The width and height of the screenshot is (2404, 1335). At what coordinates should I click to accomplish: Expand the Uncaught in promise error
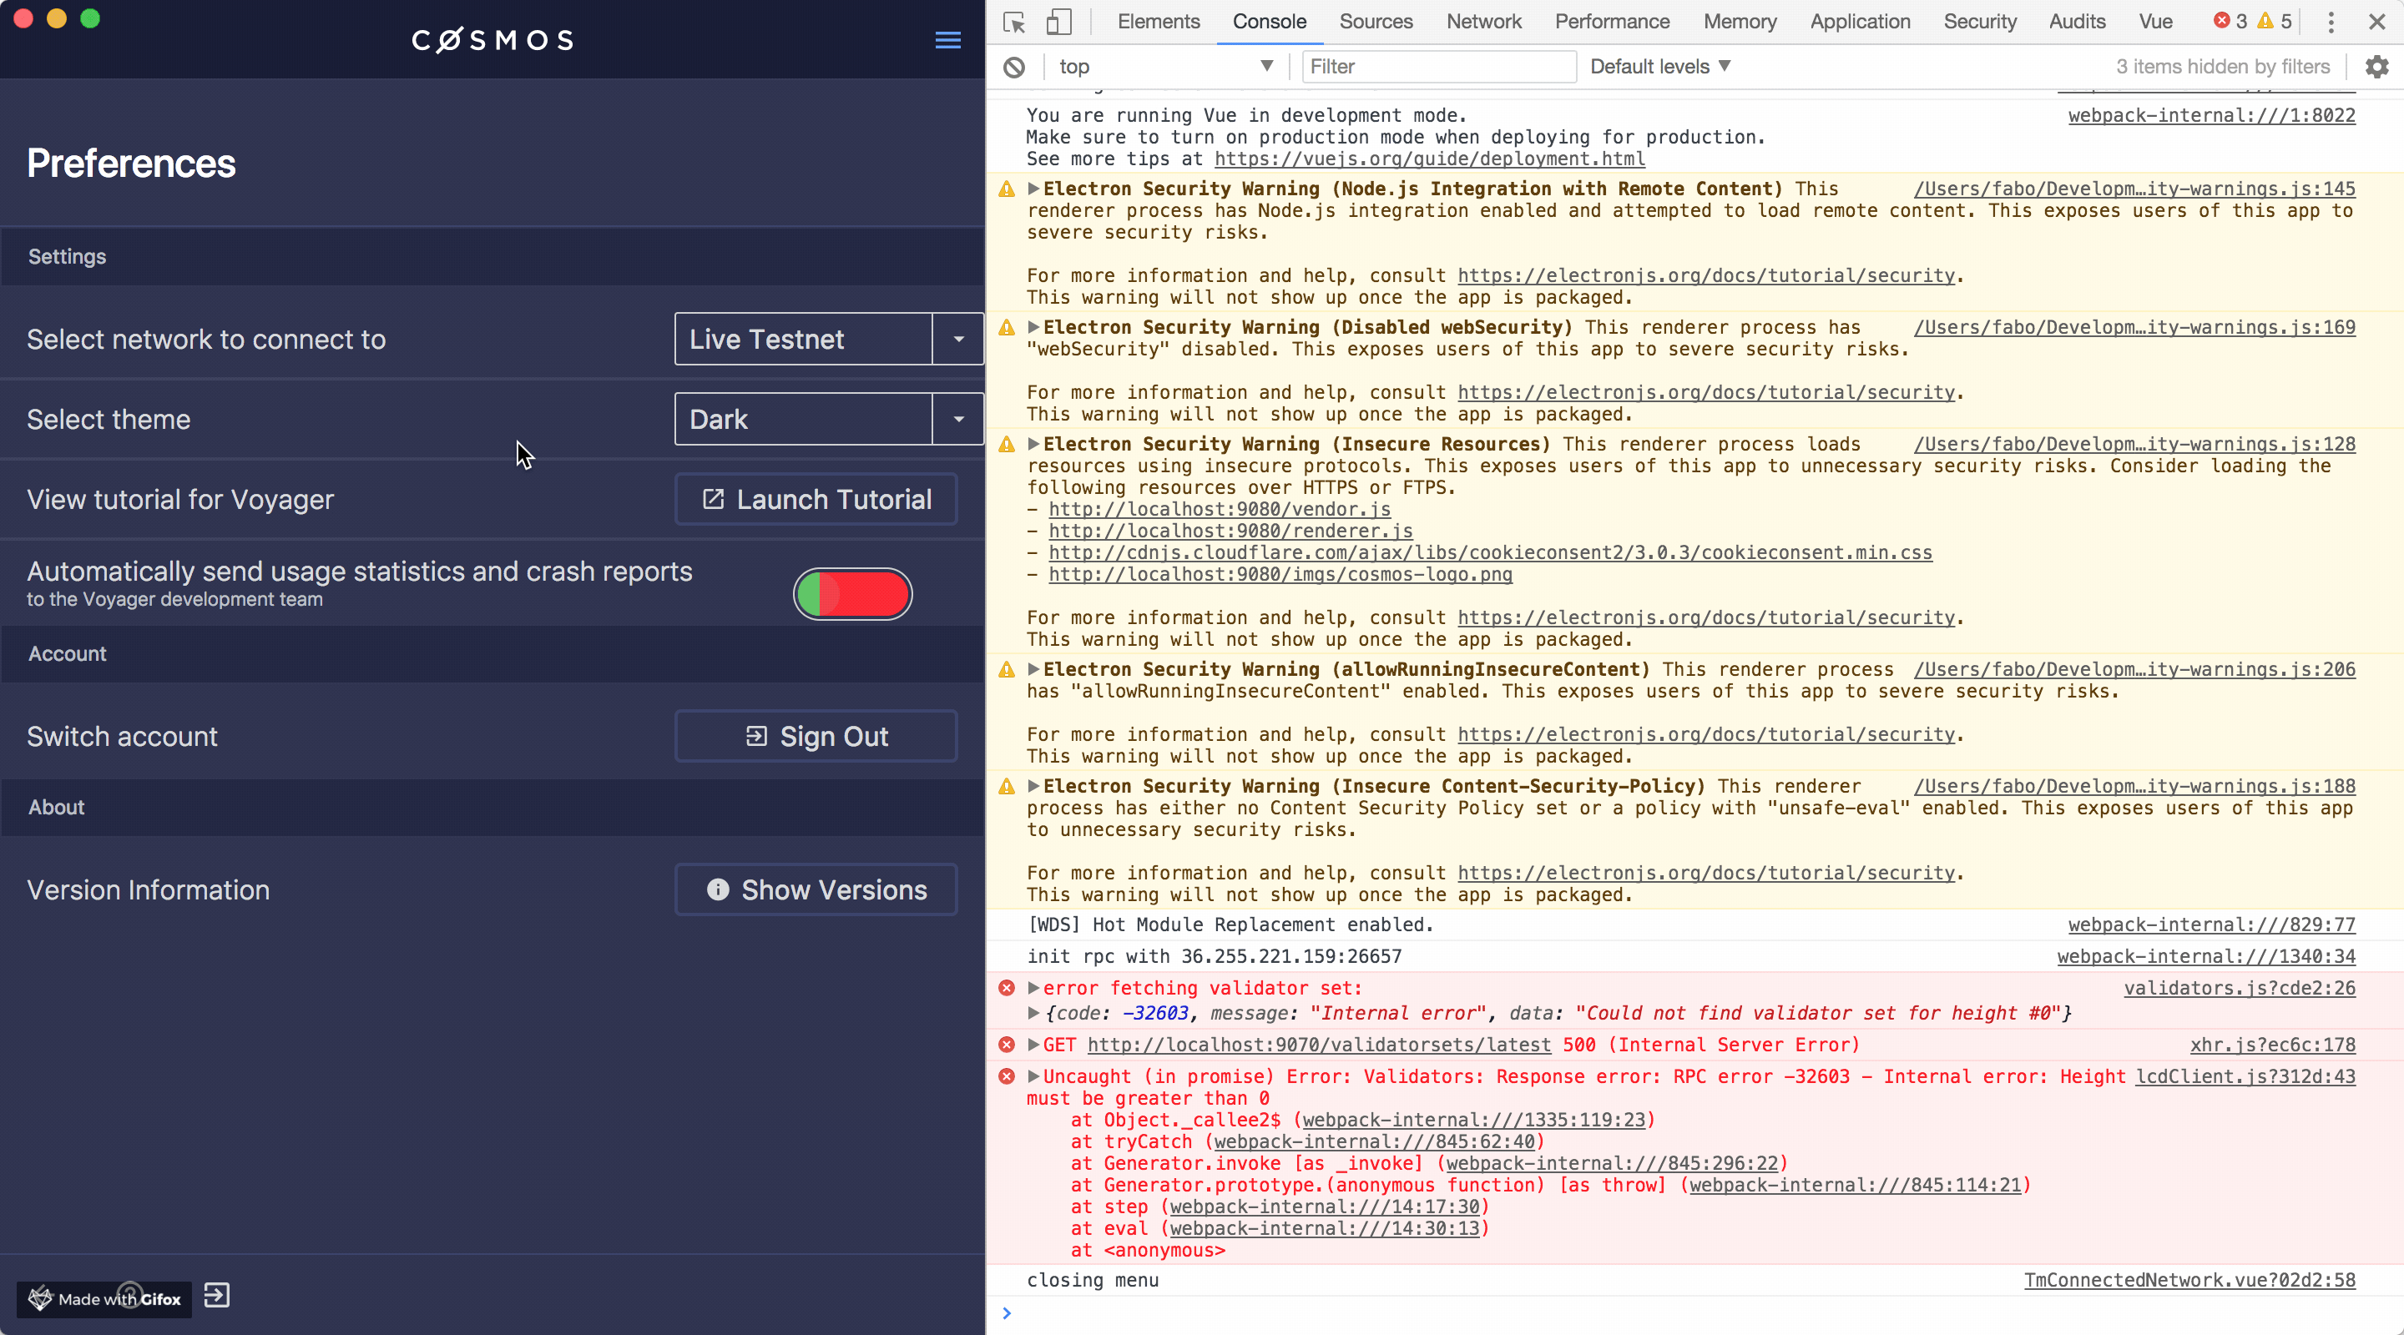coord(1033,1076)
